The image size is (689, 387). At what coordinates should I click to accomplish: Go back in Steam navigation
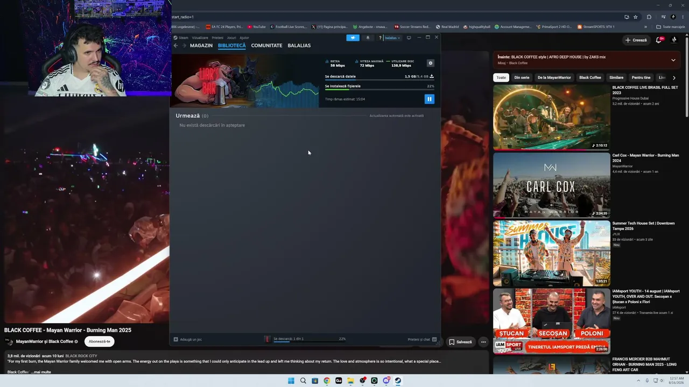coord(175,46)
